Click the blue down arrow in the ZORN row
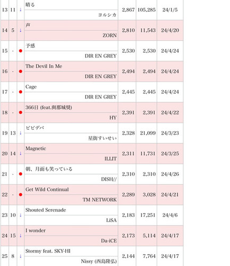The height and width of the screenshot is (266, 230). click(x=21, y=30)
